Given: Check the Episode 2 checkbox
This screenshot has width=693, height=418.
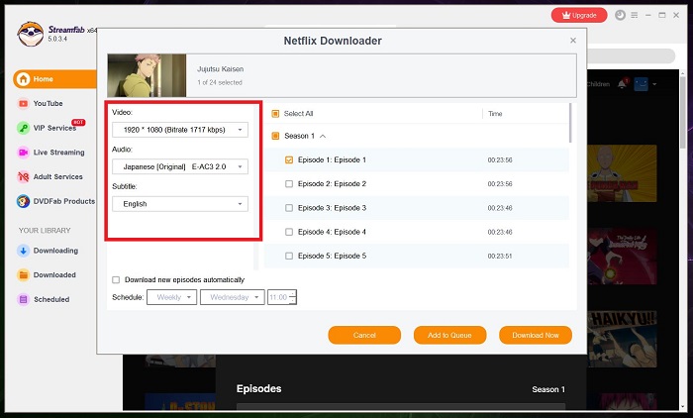Looking at the screenshot, I should [289, 184].
